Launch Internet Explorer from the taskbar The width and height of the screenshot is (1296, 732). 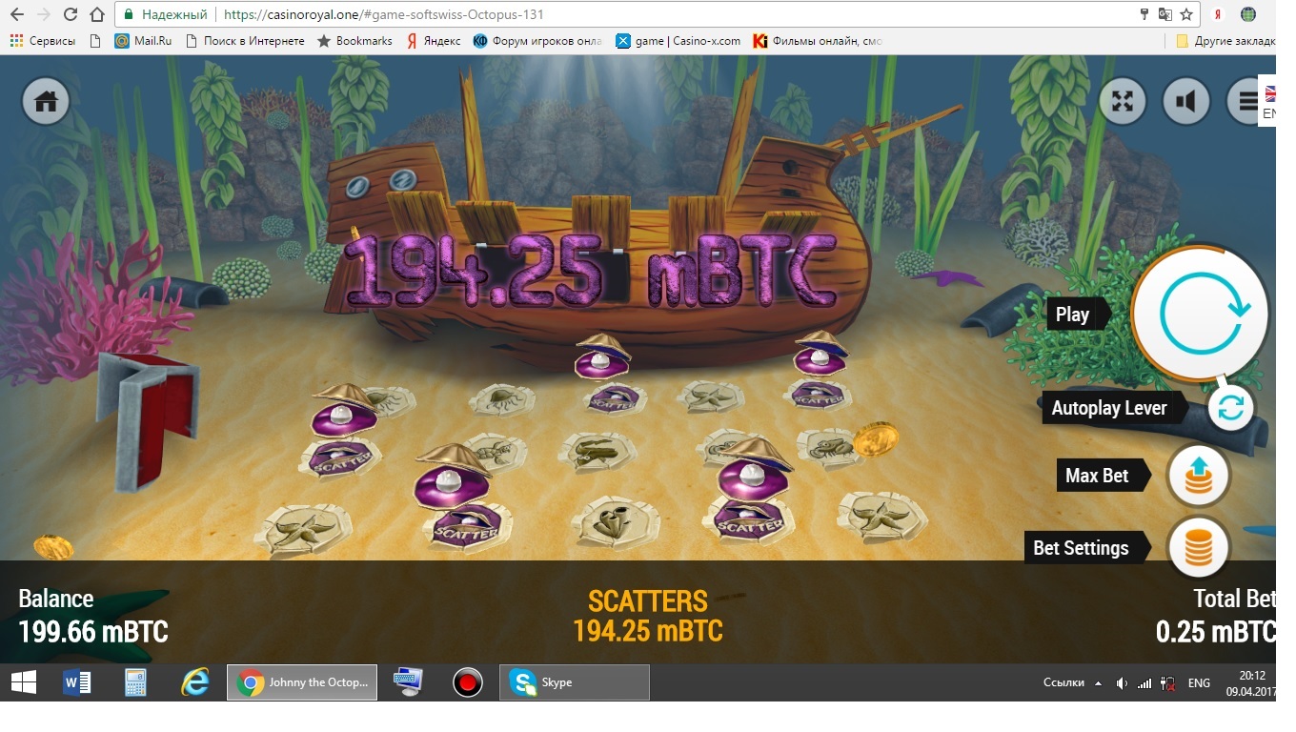195,682
